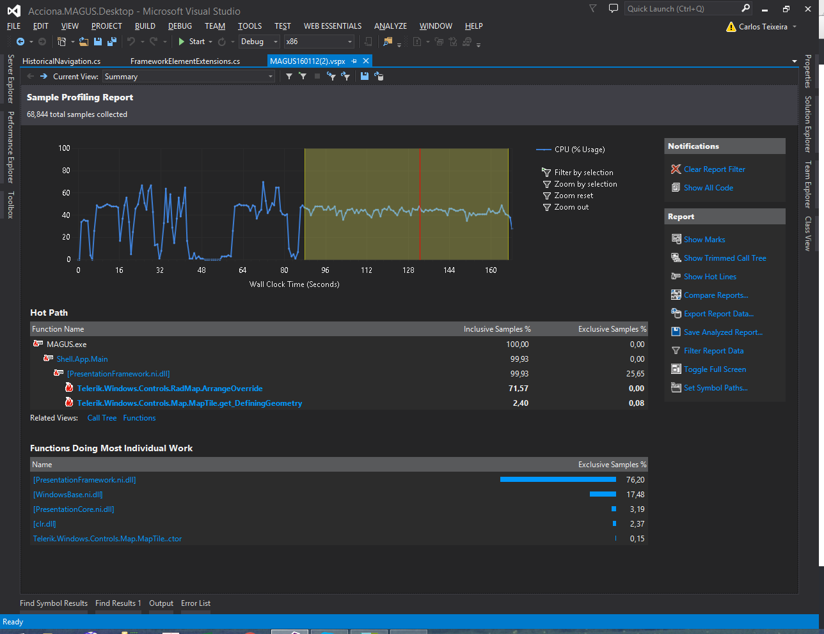Toggle Full Screen from the Report panel
824x634 pixels.
click(715, 369)
